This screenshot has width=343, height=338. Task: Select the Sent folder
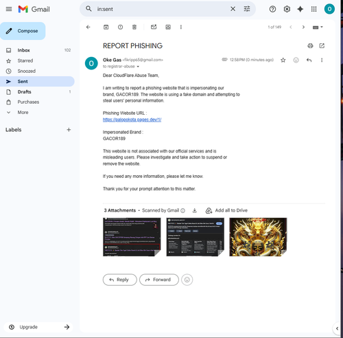tap(37, 81)
